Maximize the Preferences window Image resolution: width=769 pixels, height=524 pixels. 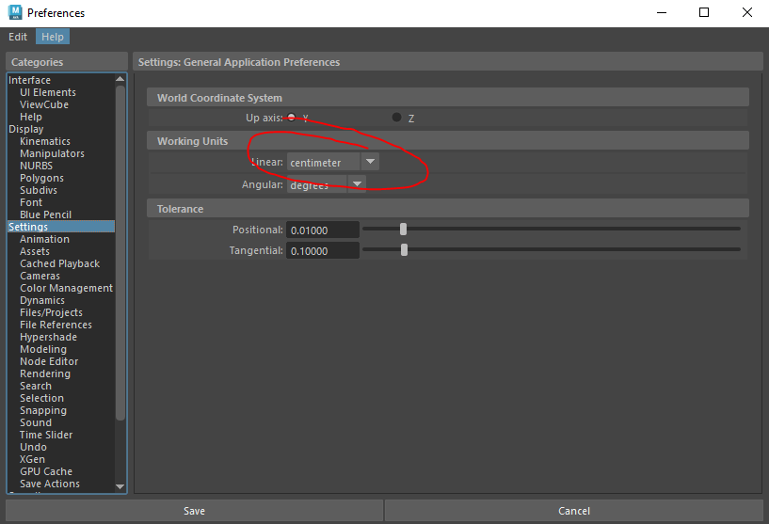[x=704, y=13]
